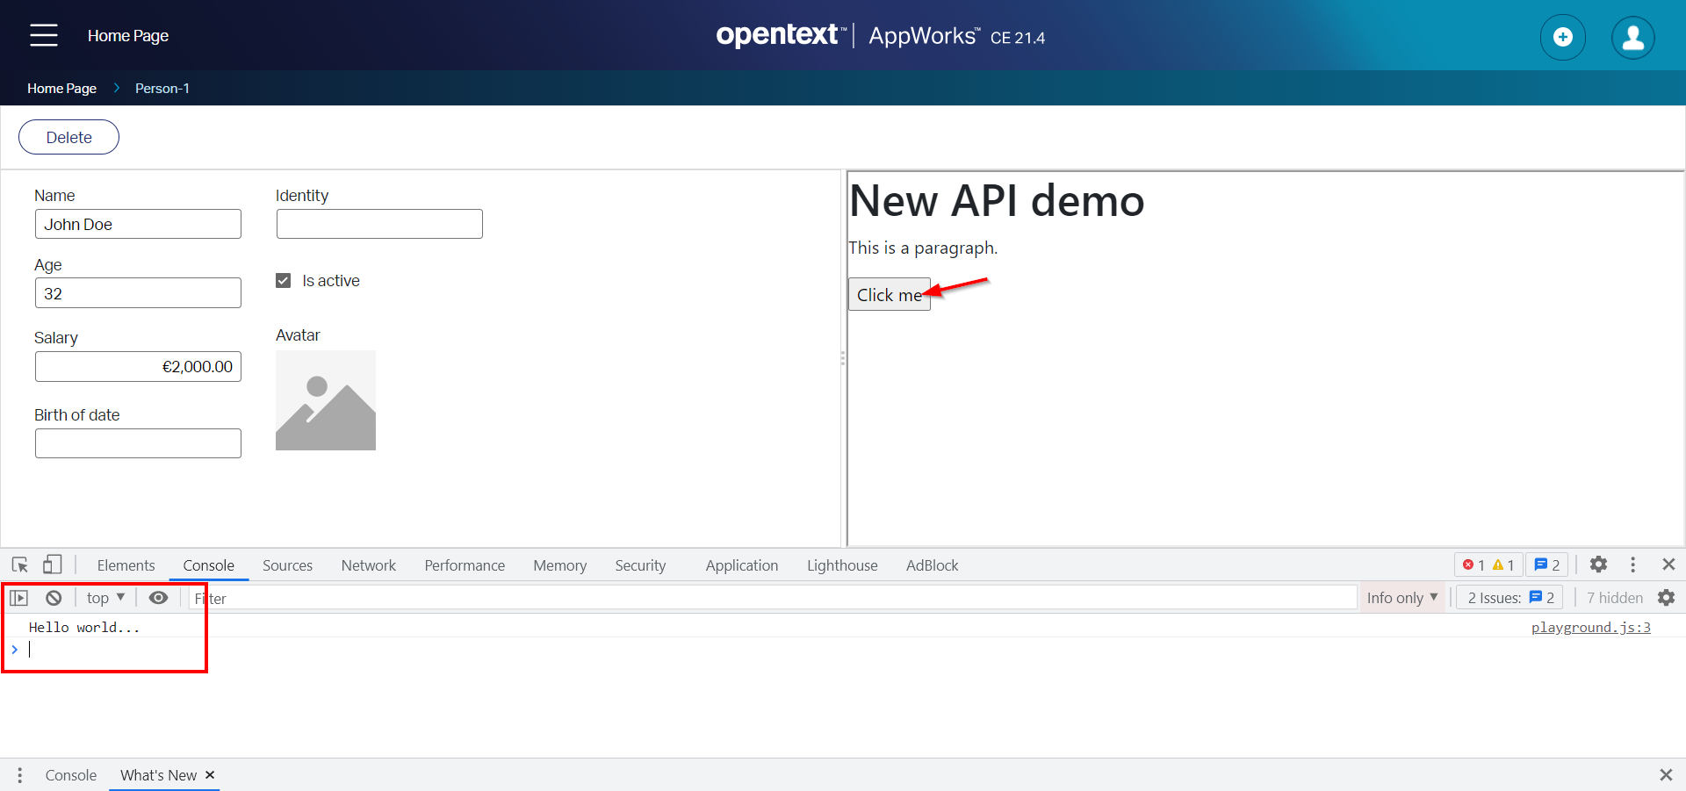Click the panel splitter handle
The image size is (1686, 791).
(x=843, y=358)
